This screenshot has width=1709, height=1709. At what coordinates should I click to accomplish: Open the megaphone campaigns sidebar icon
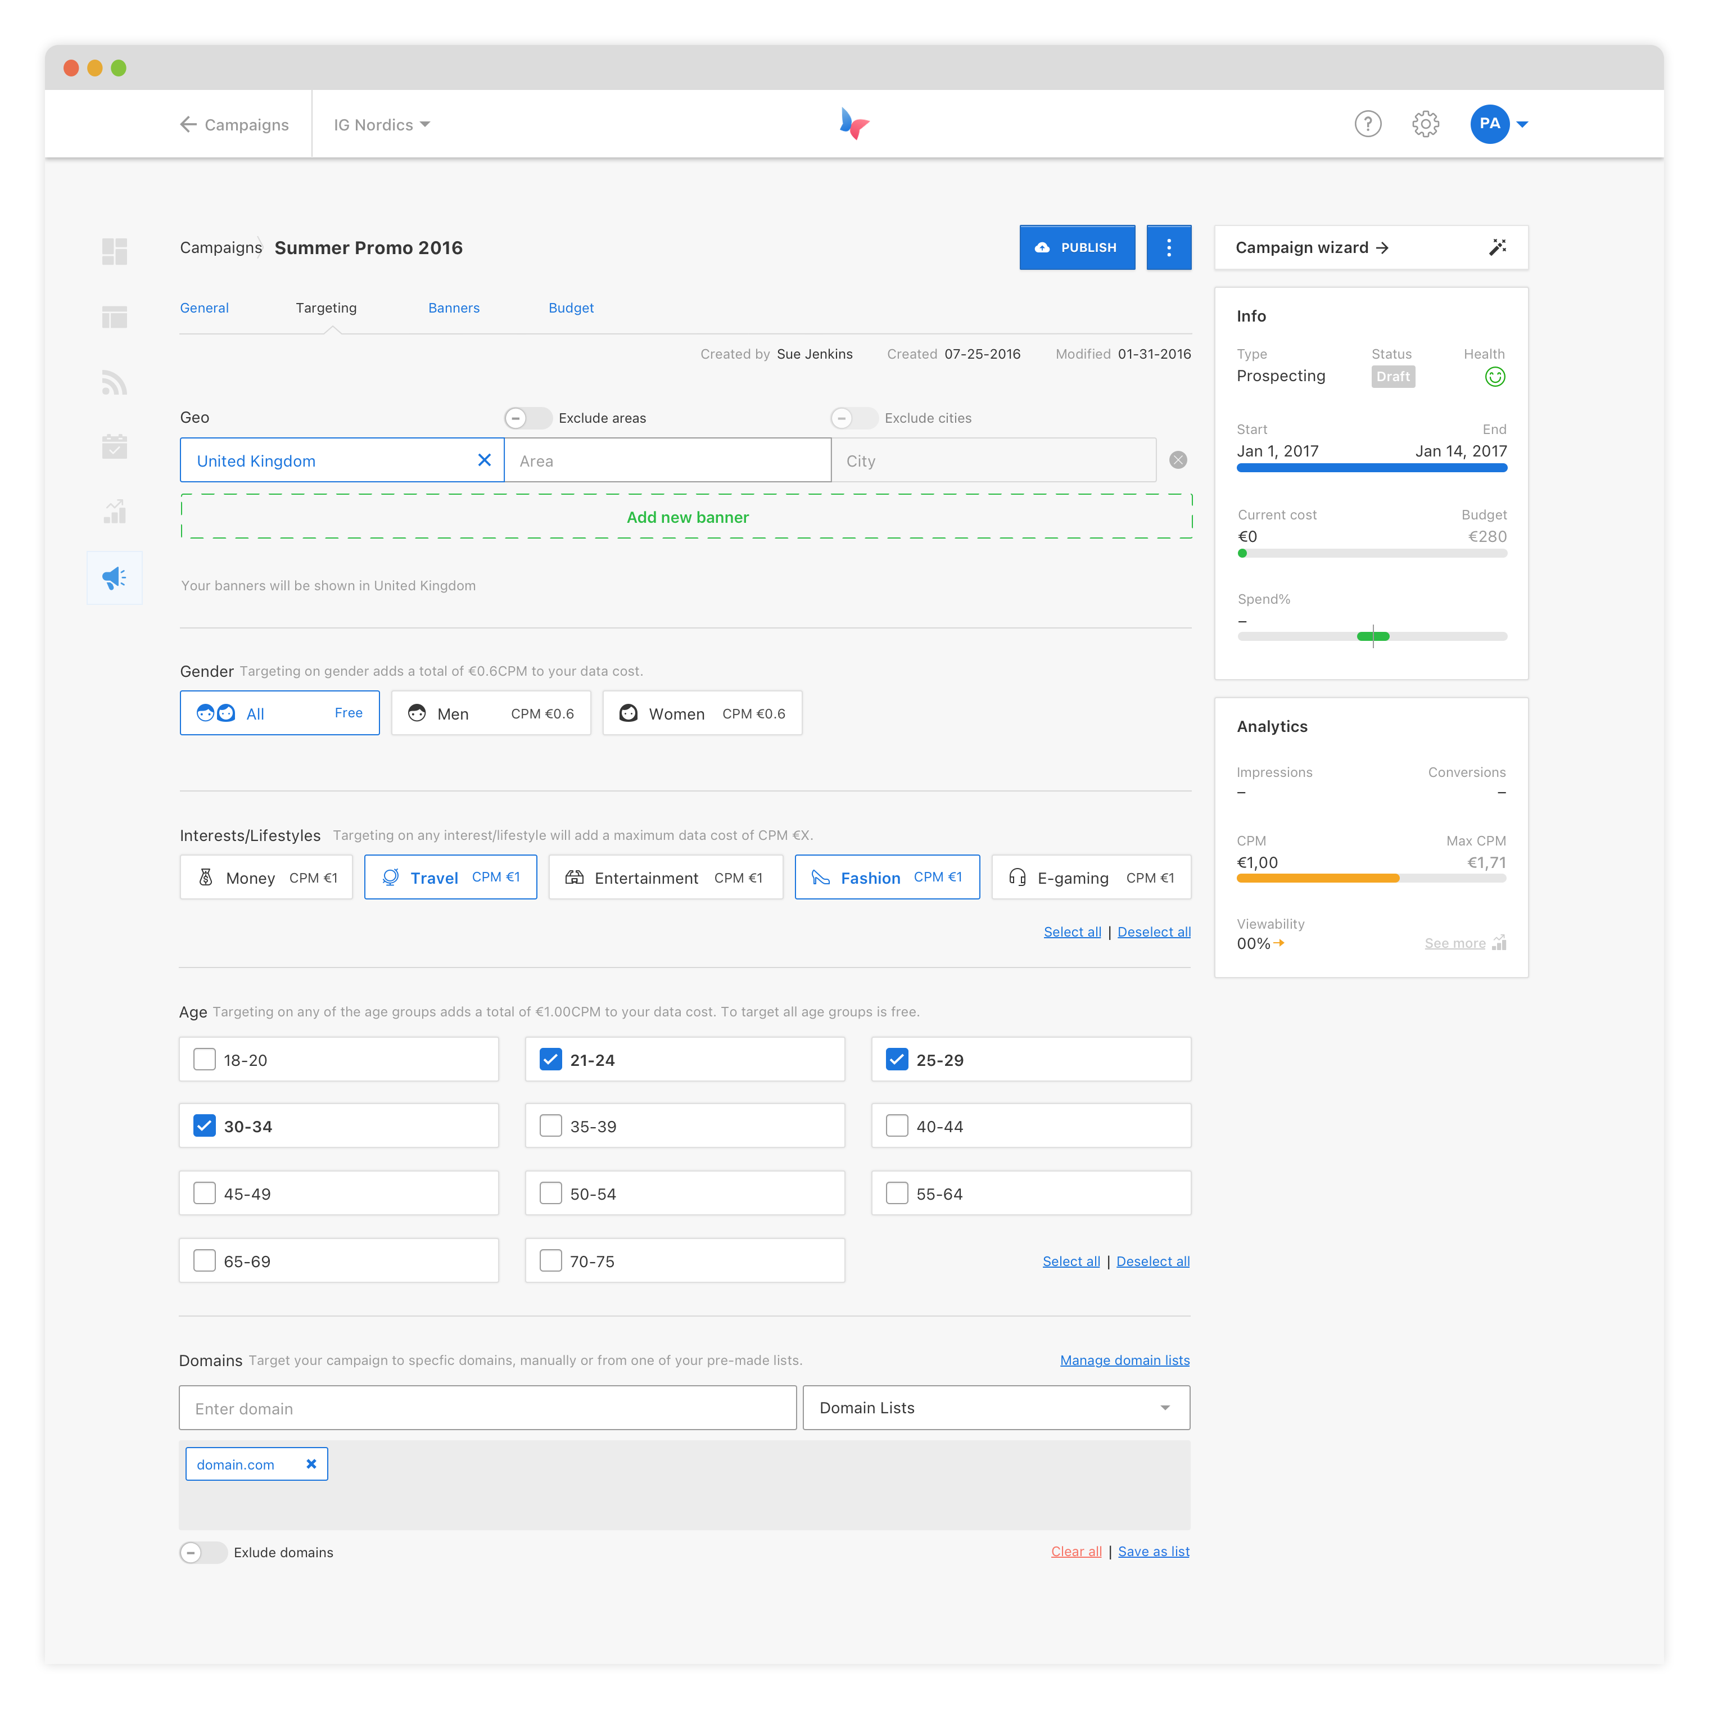(x=114, y=577)
